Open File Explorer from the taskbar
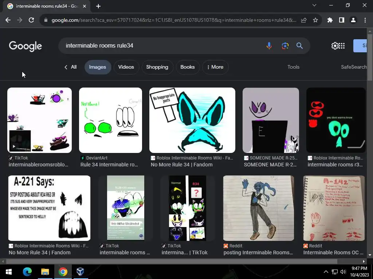Viewport: 373px width, 279px height. 45,272
